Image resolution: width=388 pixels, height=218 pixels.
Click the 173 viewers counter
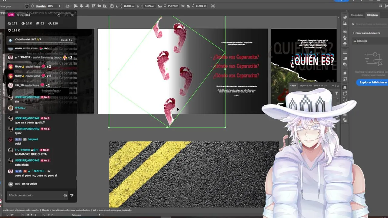tap(12, 23)
